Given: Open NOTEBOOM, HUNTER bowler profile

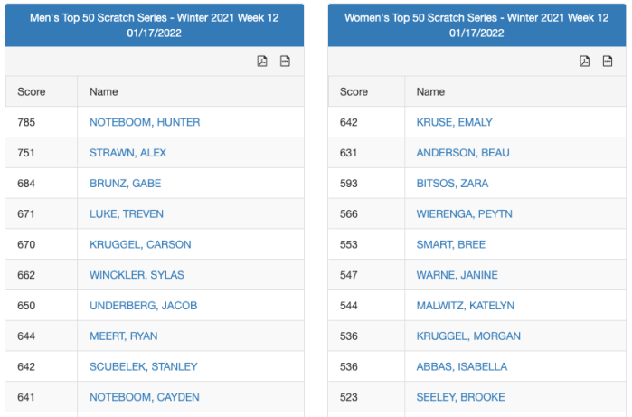Looking at the screenshot, I should pos(145,122).
